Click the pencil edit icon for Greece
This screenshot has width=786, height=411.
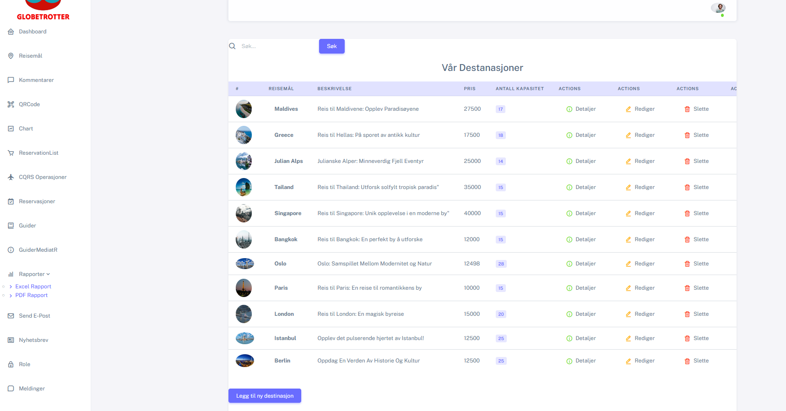(629, 135)
